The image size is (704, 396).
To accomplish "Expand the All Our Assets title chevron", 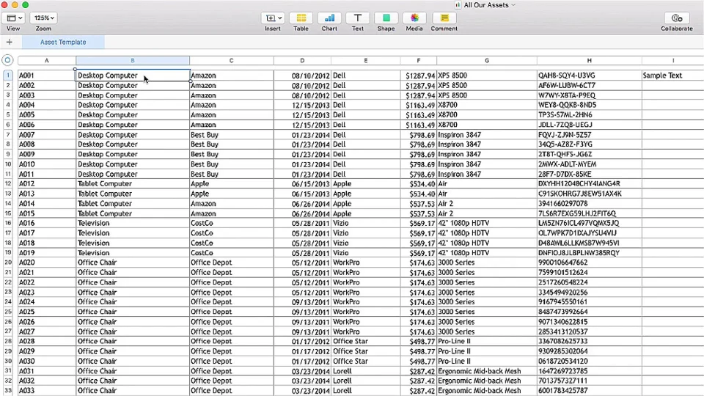I will click(x=513, y=5).
